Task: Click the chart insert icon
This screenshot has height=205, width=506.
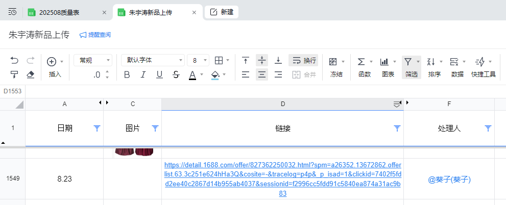Action: 384,62
